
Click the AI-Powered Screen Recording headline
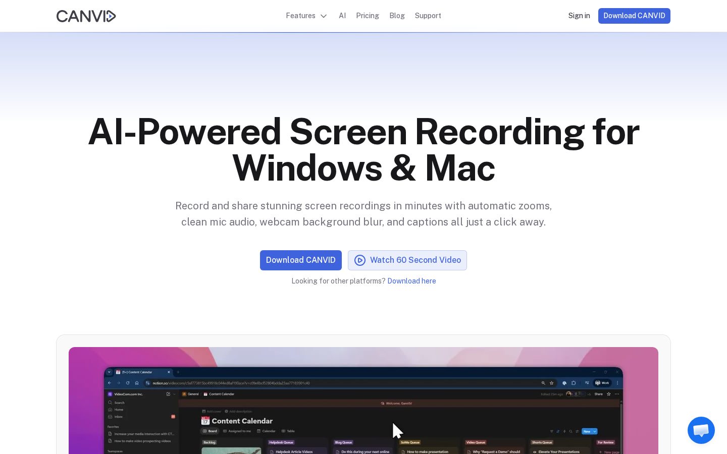(363, 149)
